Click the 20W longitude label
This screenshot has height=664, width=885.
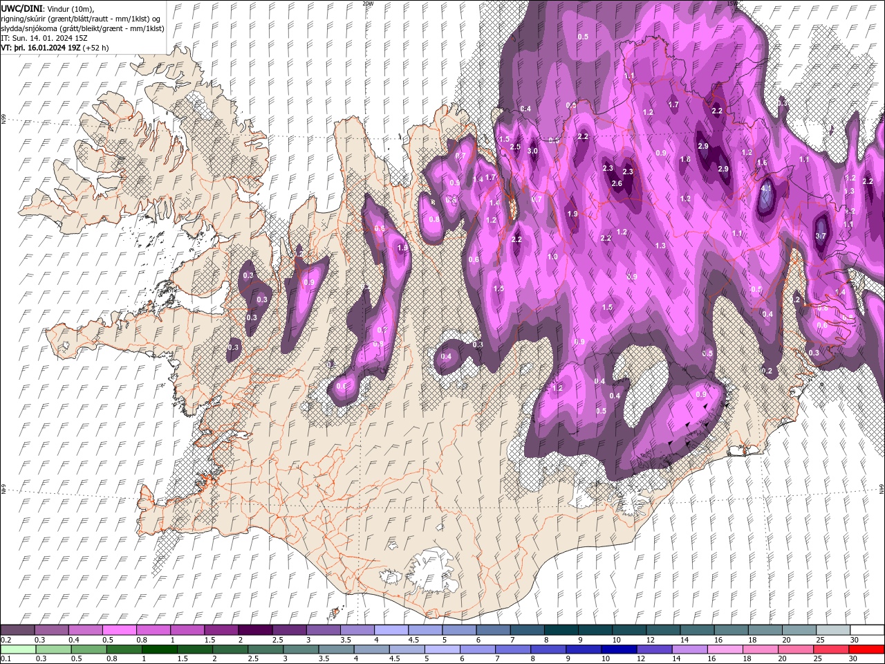click(x=368, y=3)
